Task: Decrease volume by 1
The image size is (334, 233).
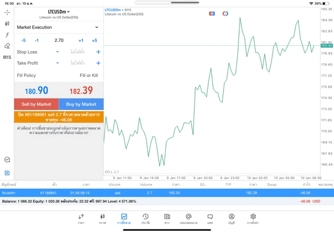Action: 37,41
